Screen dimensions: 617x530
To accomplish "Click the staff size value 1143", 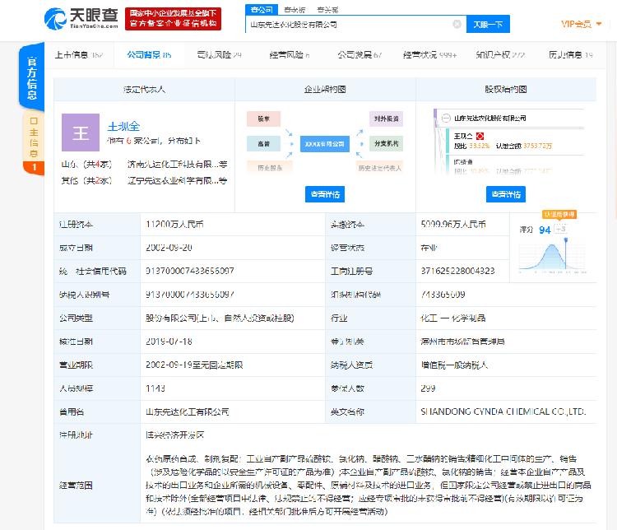I will [155, 388].
